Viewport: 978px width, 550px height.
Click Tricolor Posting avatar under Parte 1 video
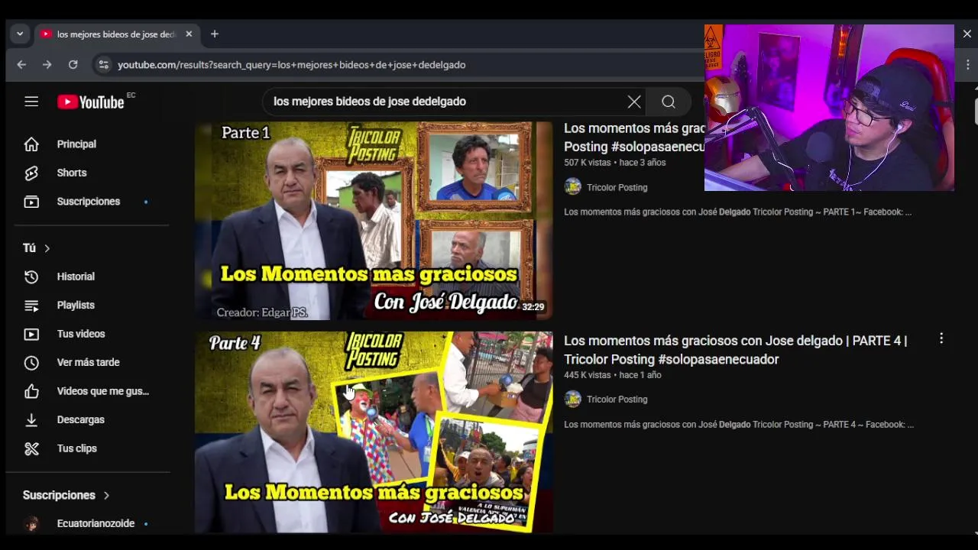(573, 187)
